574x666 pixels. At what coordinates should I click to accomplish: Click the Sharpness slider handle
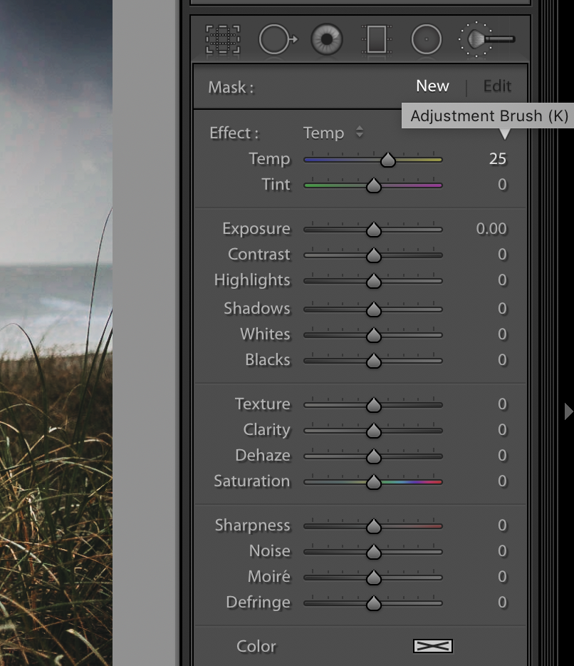click(373, 526)
